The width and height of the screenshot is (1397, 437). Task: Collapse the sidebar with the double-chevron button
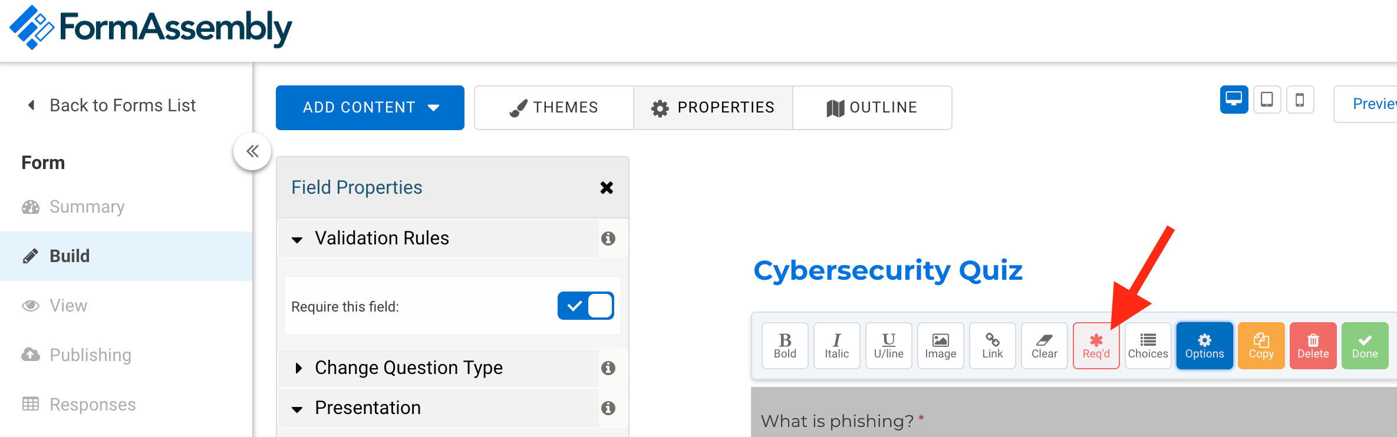click(252, 151)
